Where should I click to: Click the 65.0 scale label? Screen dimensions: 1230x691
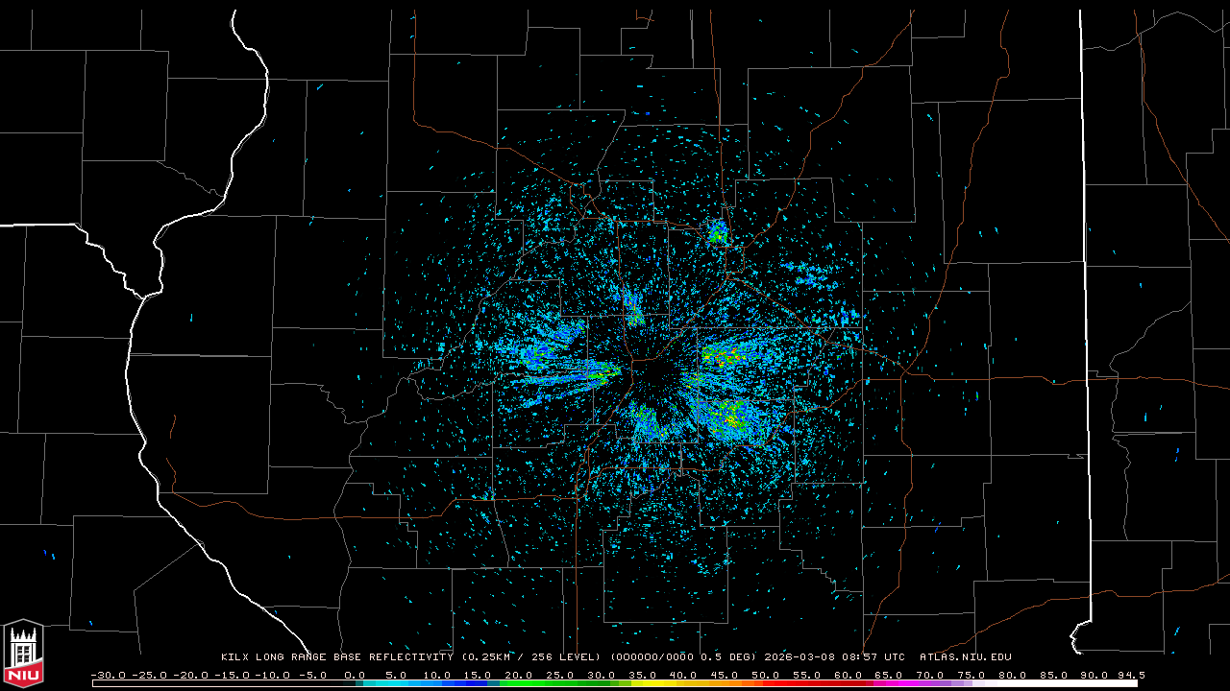[x=889, y=675]
